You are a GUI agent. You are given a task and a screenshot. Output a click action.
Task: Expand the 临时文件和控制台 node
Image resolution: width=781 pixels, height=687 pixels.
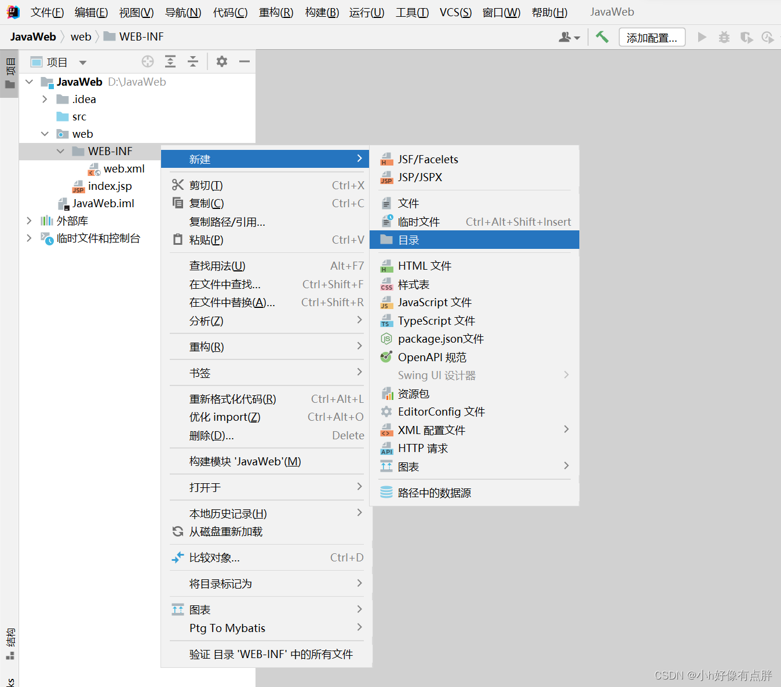[x=29, y=238]
